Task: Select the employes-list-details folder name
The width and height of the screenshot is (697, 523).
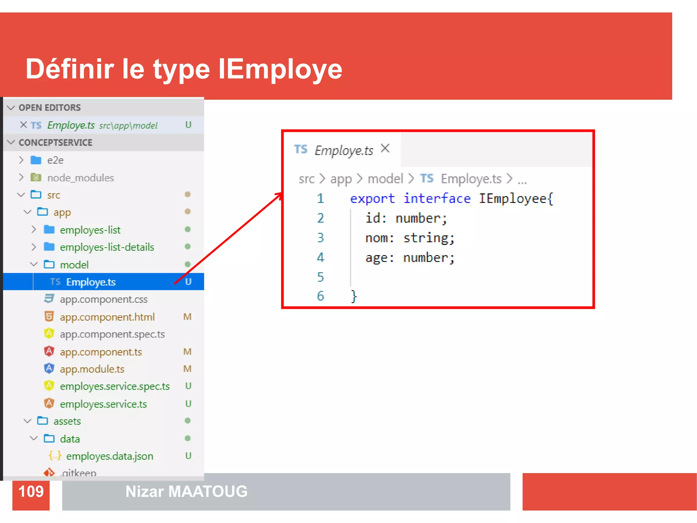Action: point(107,247)
